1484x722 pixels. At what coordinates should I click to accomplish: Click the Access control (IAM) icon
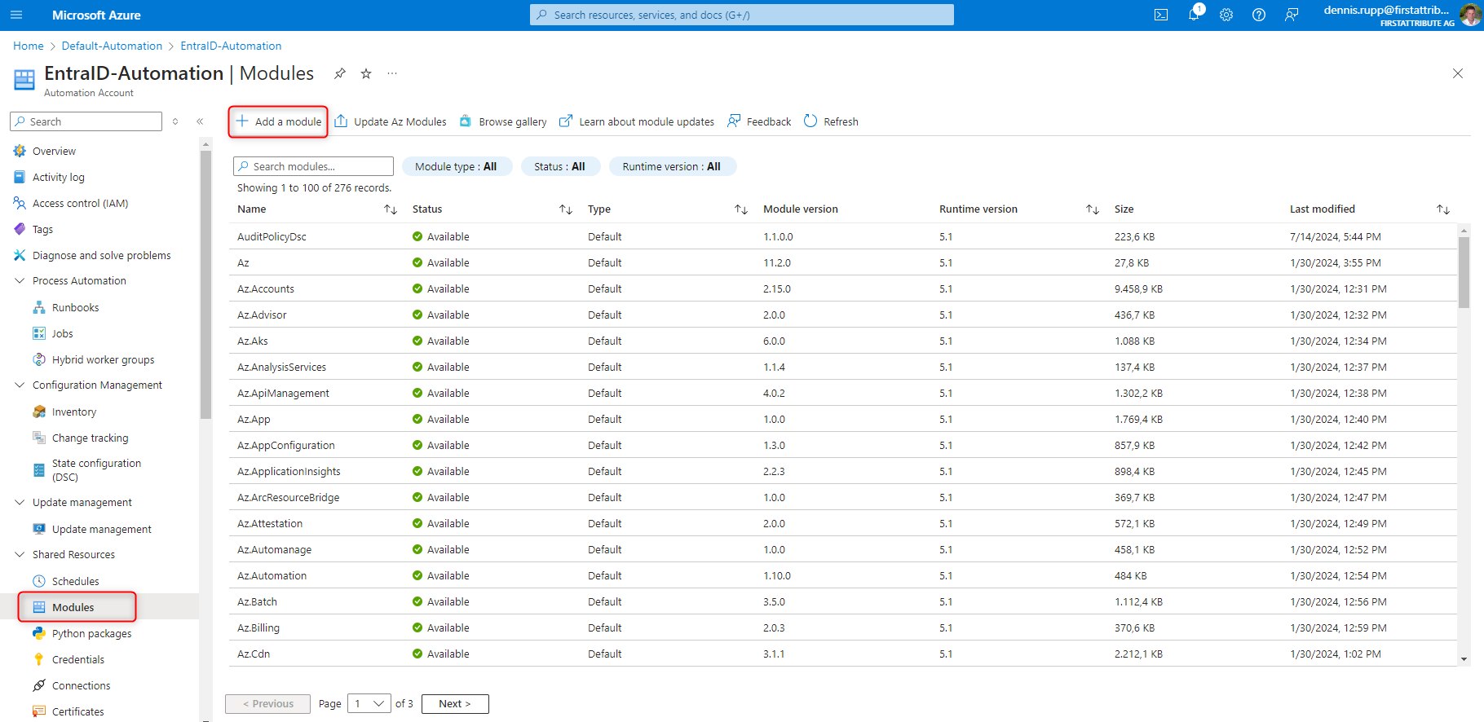(x=20, y=203)
